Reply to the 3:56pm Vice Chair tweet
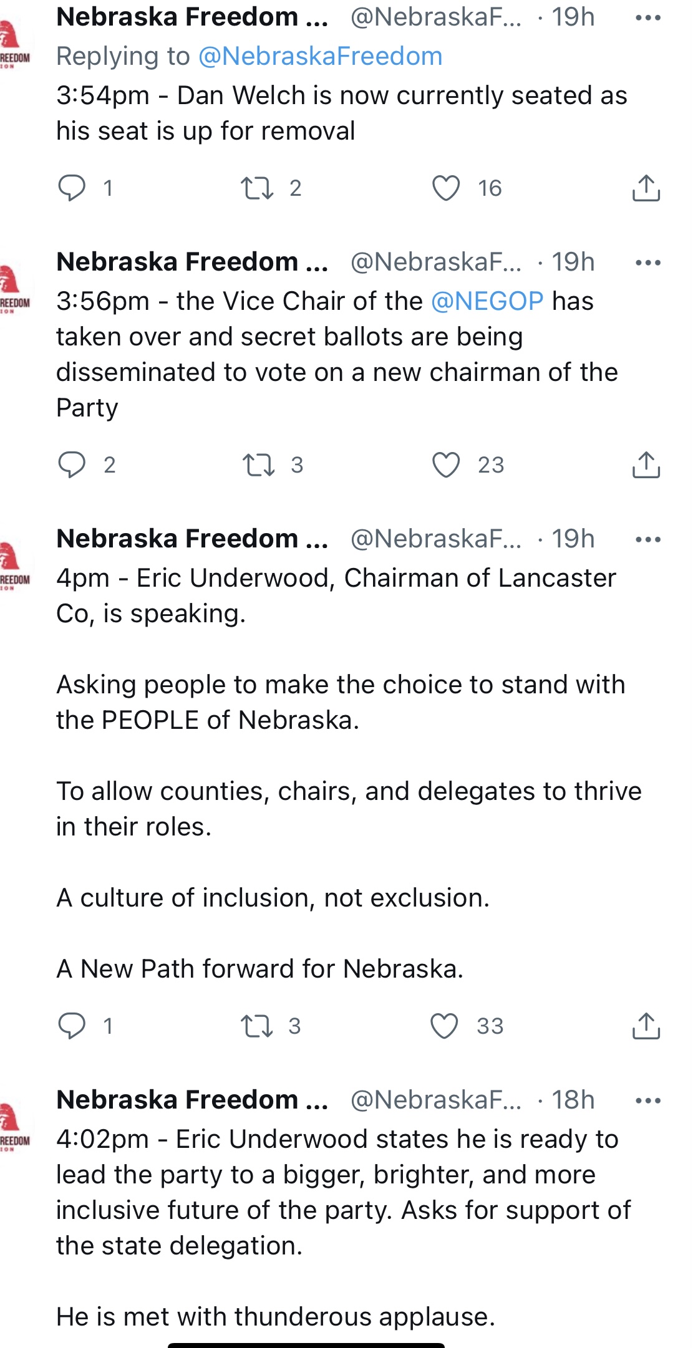 (x=72, y=465)
